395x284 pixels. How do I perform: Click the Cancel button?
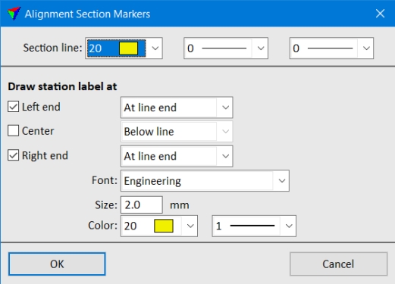pyautogui.click(x=338, y=264)
